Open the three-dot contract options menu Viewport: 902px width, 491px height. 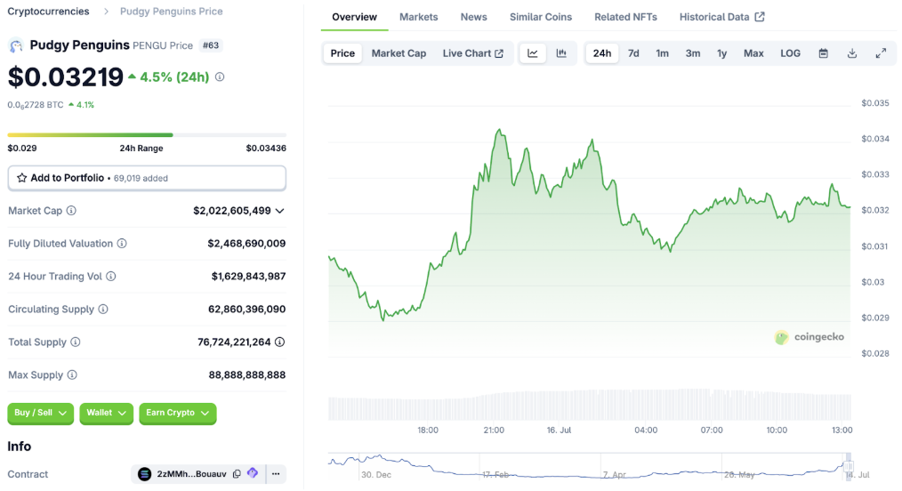tap(276, 474)
